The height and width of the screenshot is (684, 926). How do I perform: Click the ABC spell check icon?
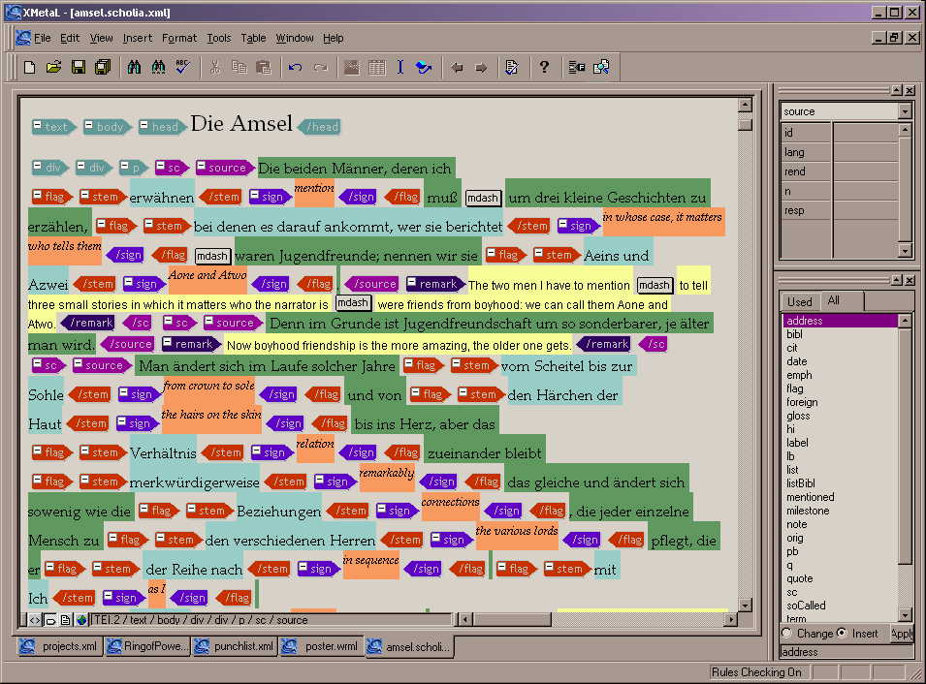click(182, 67)
